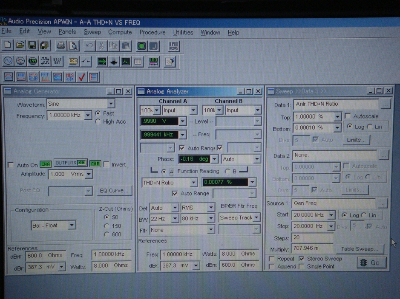Click the New test toolbar icon

[8, 45]
